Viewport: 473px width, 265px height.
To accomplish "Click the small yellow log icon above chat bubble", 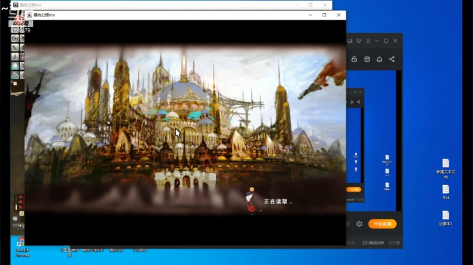I will 22,213.
